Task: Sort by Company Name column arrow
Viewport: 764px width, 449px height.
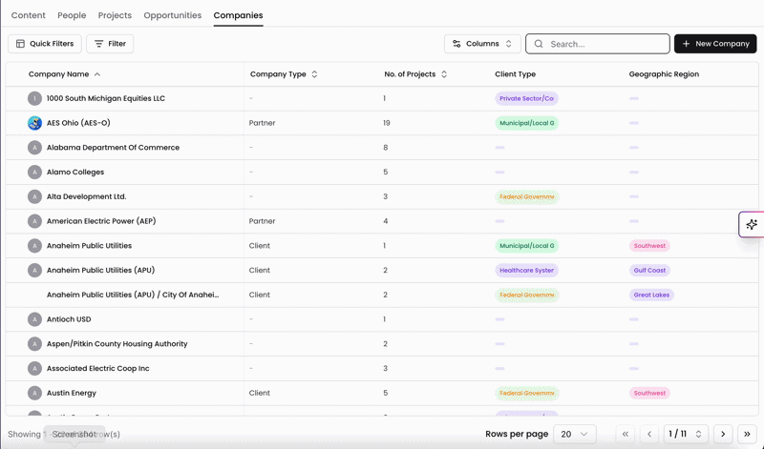Action: point(97,74)
